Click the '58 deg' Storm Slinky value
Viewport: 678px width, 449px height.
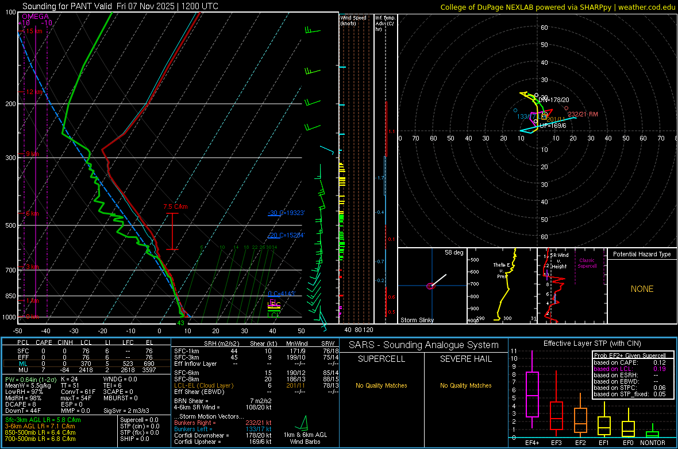[x=454, y=252]
